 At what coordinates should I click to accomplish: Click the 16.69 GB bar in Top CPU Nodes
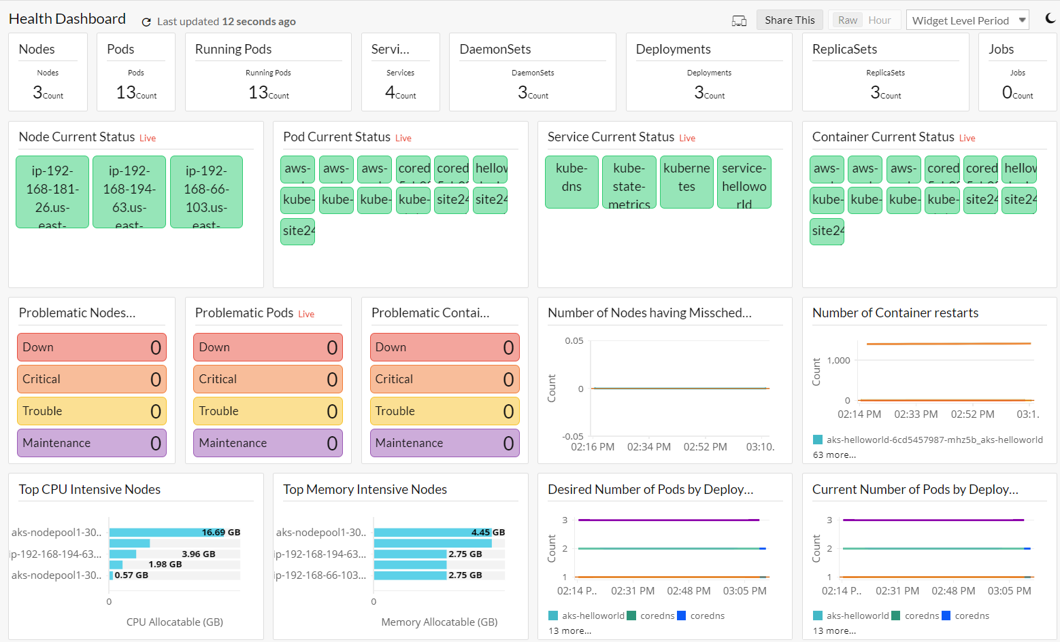pyautogui.click(x=167, y=533)
